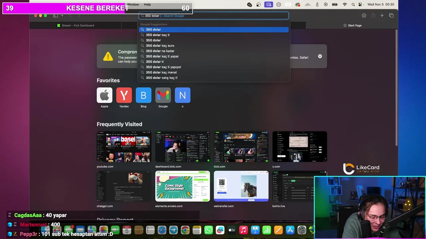Click the Safari page vertical scrollbar
426x239 pixels.
point(396,88)
